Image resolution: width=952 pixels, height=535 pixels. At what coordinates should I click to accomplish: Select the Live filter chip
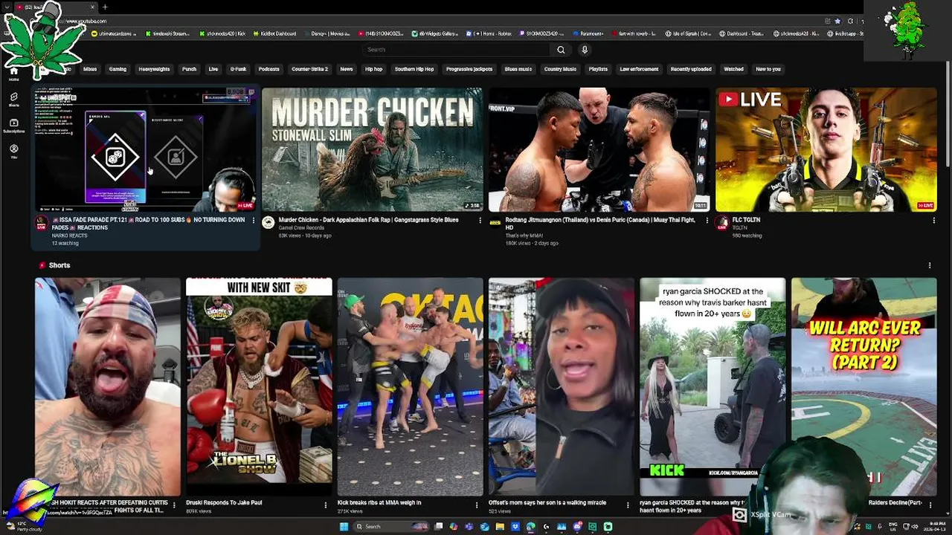coord(213,69)
